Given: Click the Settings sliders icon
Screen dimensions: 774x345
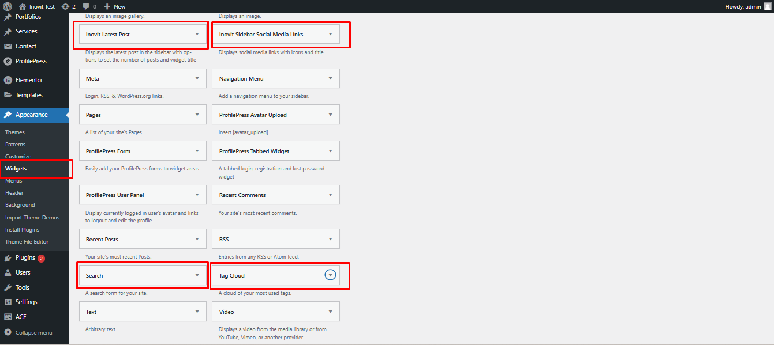Looking at the screenshot, I should coord(8,302).
